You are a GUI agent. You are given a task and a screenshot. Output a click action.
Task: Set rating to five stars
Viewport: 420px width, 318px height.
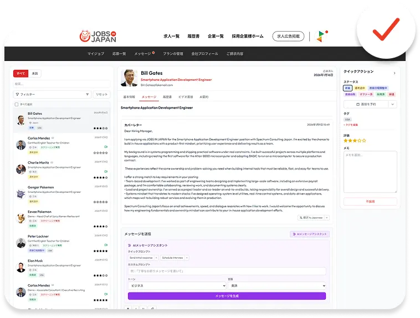coord(364,141)
